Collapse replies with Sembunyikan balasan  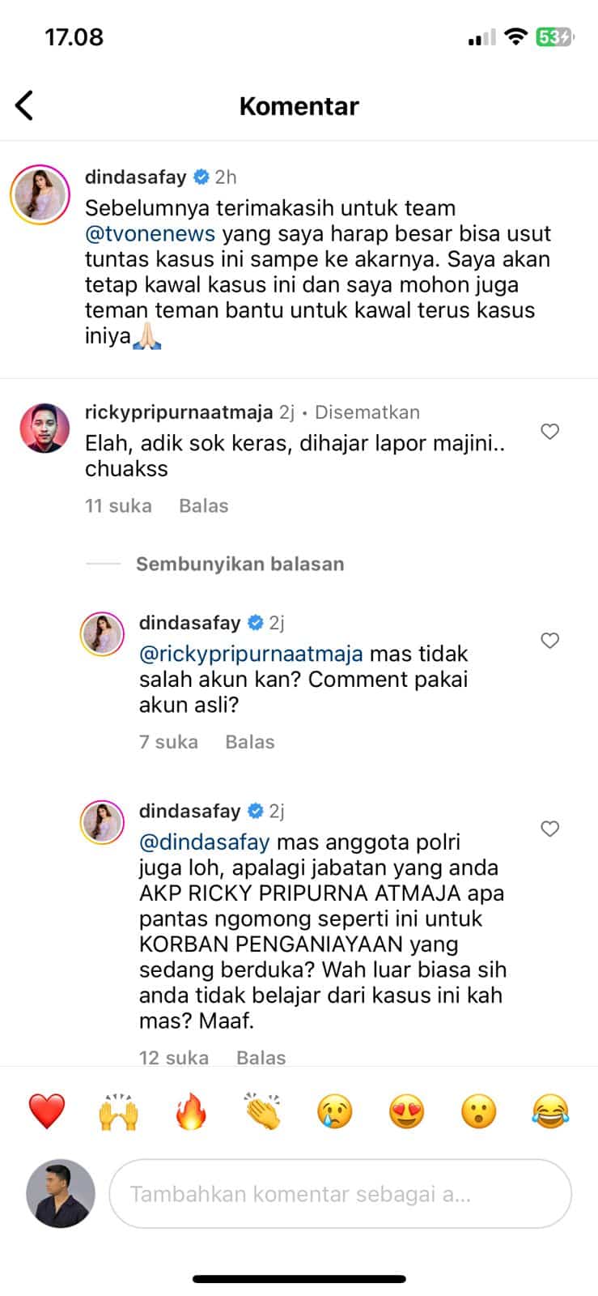click(x=240, y=564)
